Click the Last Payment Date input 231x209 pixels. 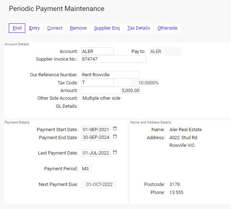pyautogui.click(x=96, y=153)
